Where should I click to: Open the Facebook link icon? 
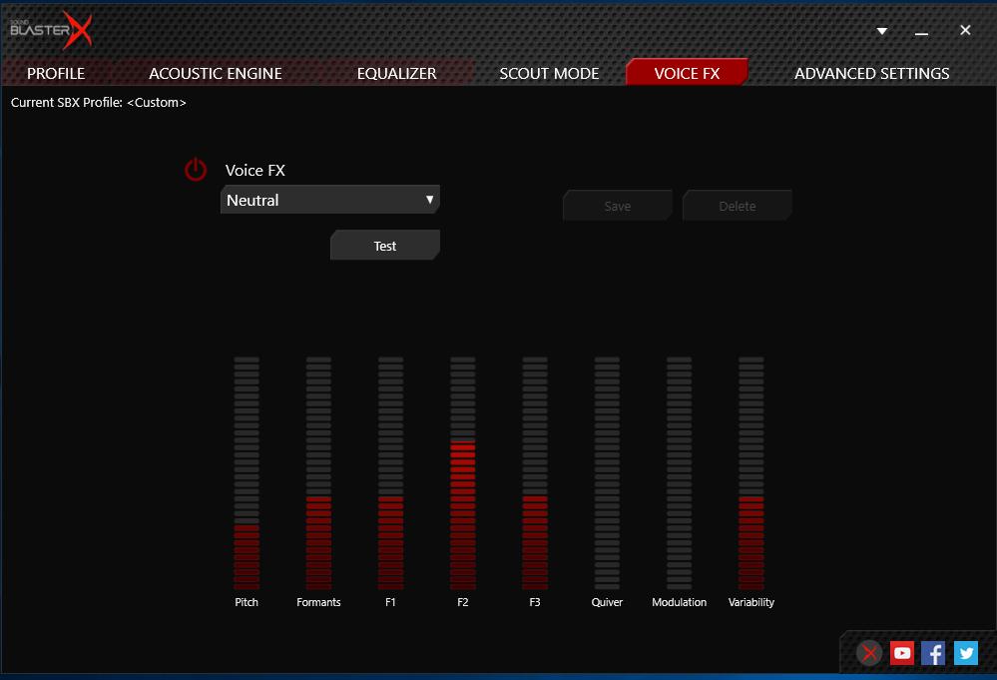click(933, 653)
